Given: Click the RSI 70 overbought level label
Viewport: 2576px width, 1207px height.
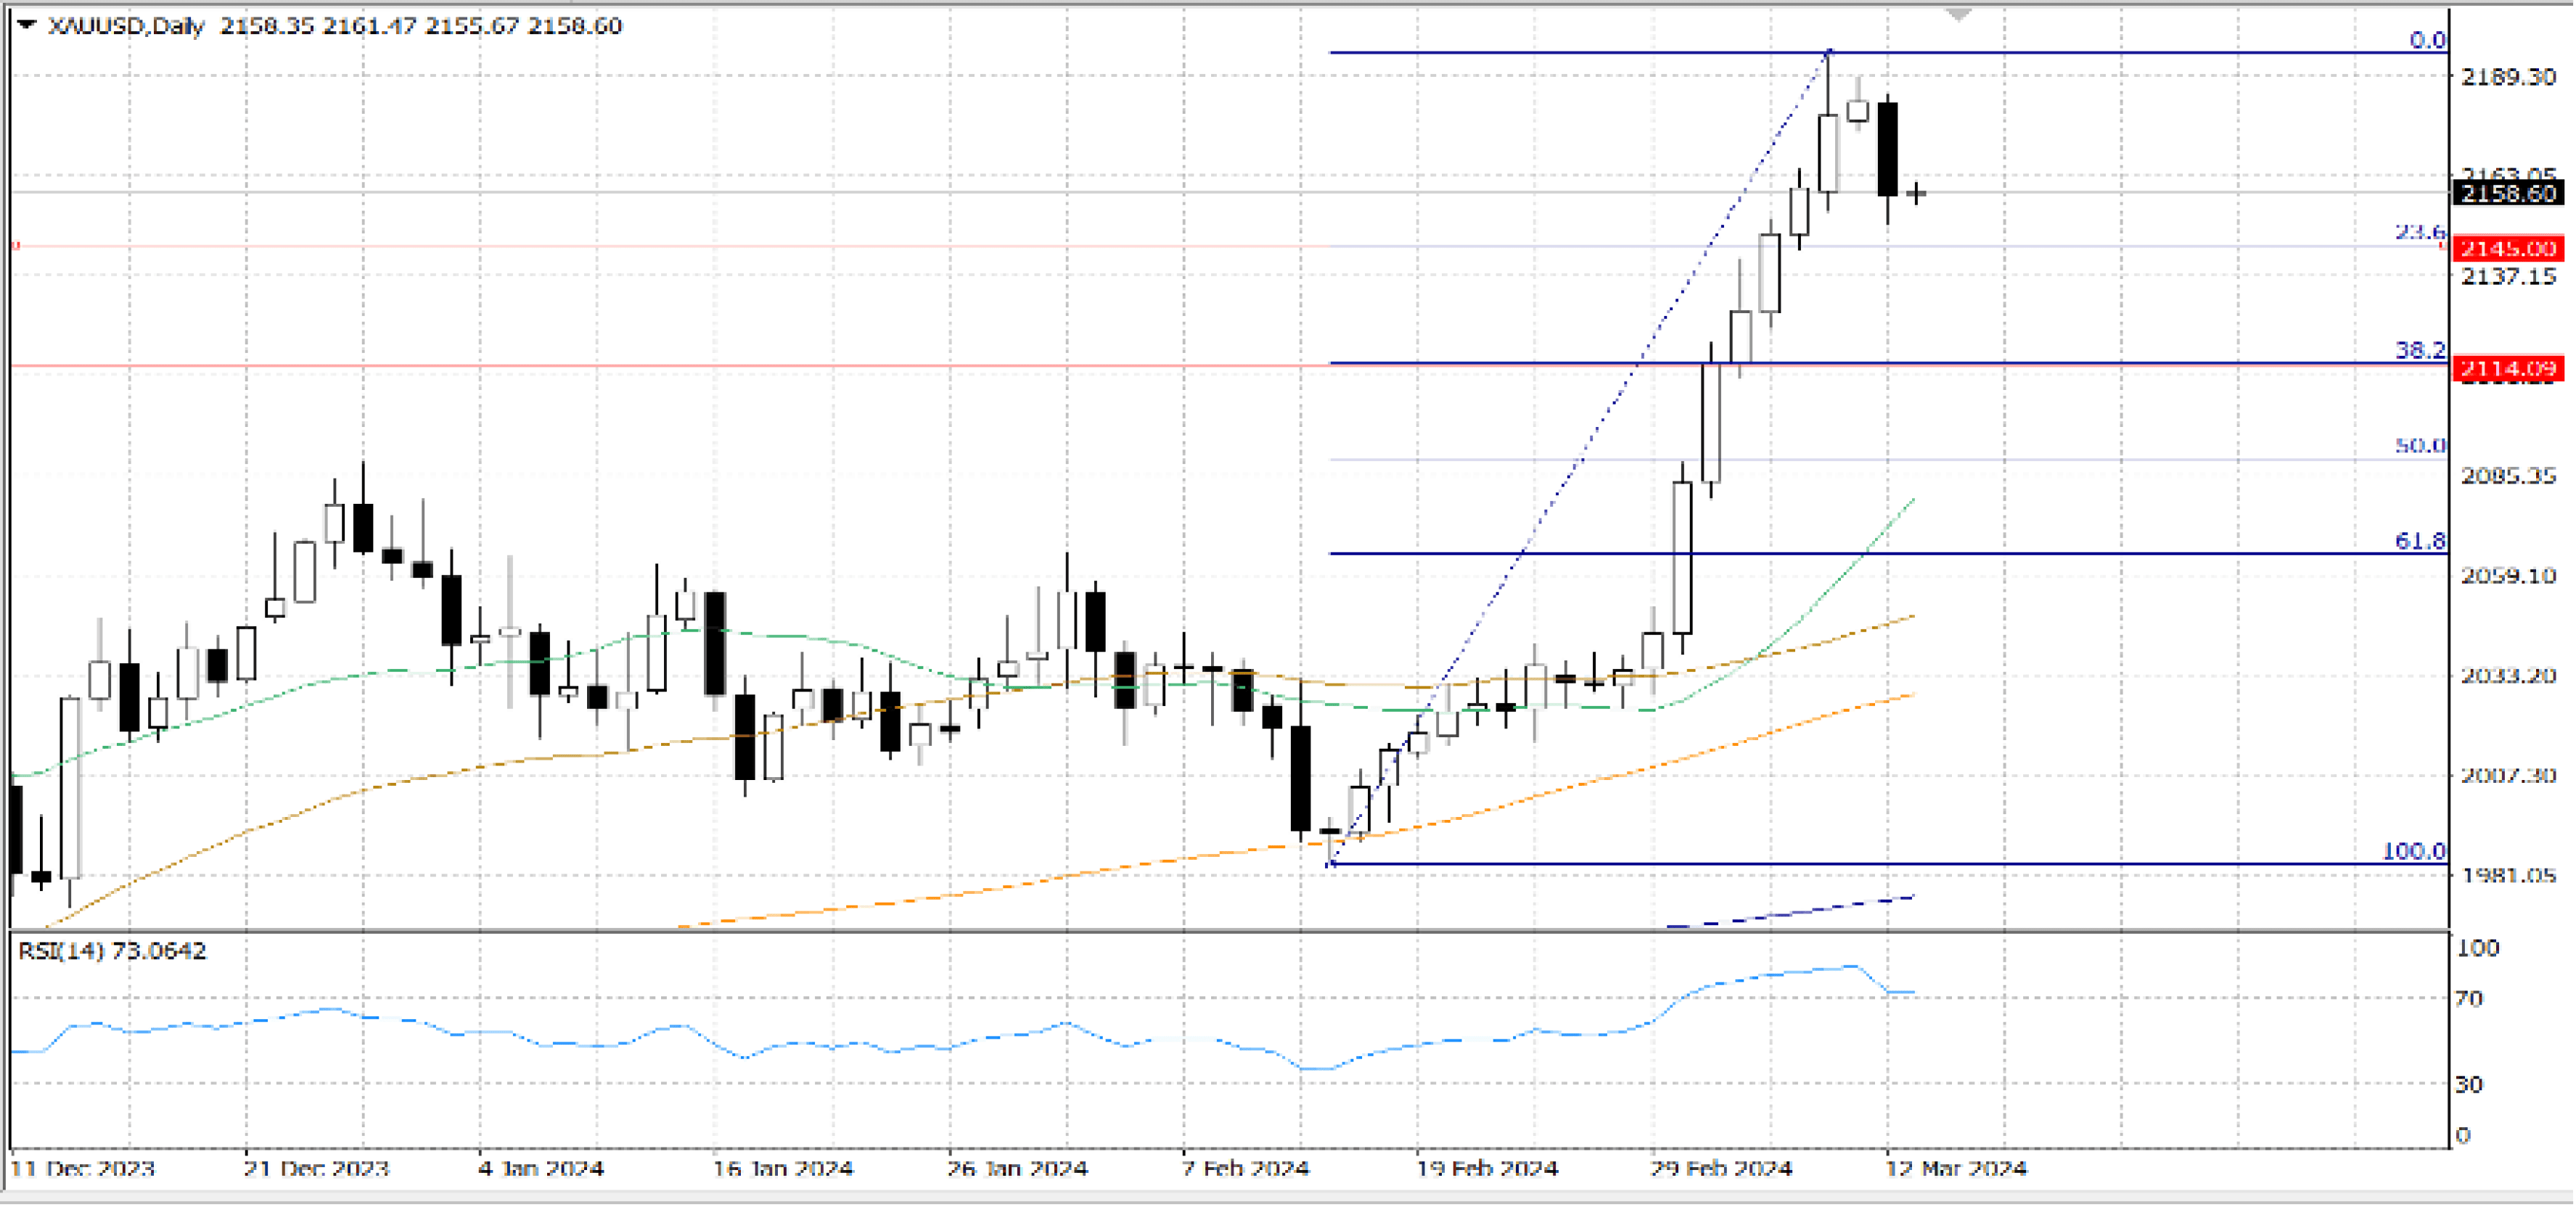Looking at the screenshot, I should click(x=2469, y=998).
